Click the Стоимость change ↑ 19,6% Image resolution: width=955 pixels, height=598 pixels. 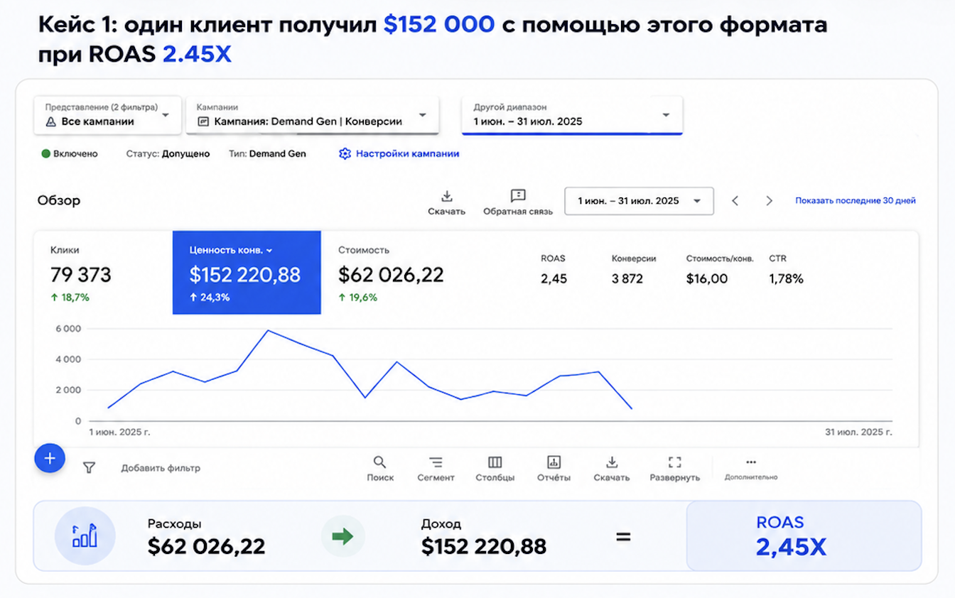coord(357,298)
